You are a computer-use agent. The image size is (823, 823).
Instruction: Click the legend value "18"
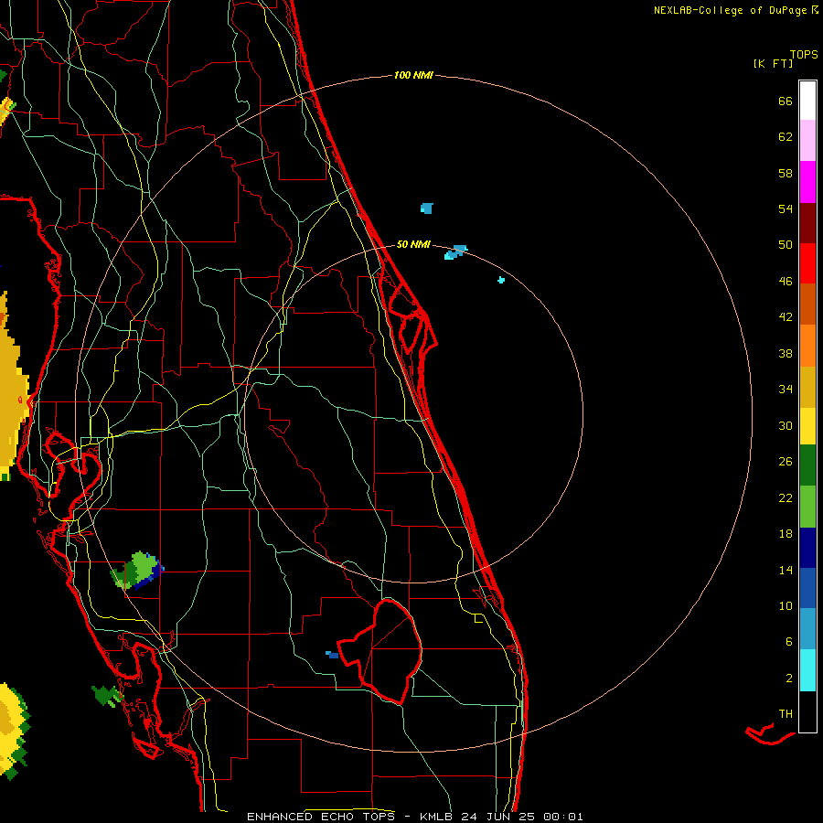click(x=786, y=534)
